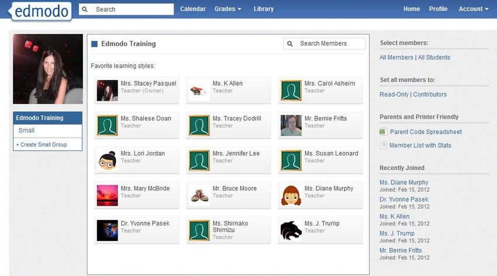Click the Edmodo logo
The image size is (497, 276).
[40, 12]
